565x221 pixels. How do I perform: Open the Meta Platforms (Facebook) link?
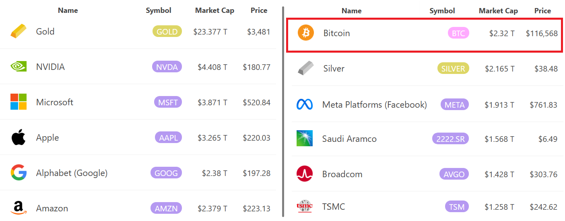374,105
